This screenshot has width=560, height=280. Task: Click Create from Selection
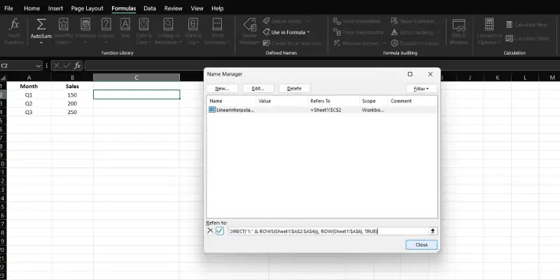(x=292, y=43)
